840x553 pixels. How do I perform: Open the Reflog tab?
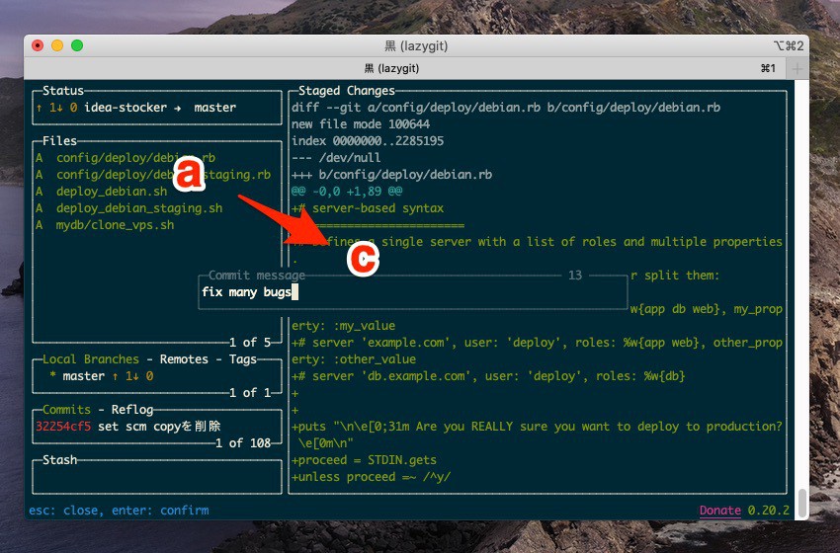pyautogui.click(x=131, y=410)
